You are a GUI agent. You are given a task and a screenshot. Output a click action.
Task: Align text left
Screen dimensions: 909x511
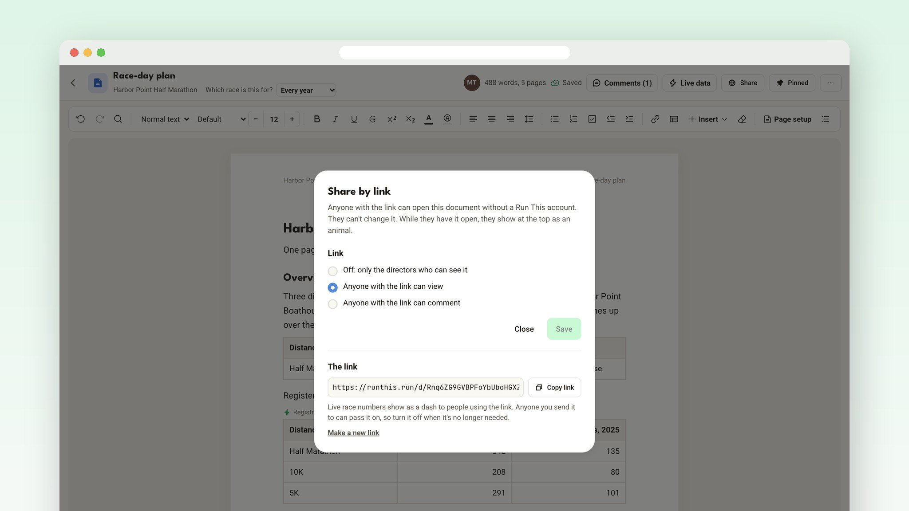point(473,119)
